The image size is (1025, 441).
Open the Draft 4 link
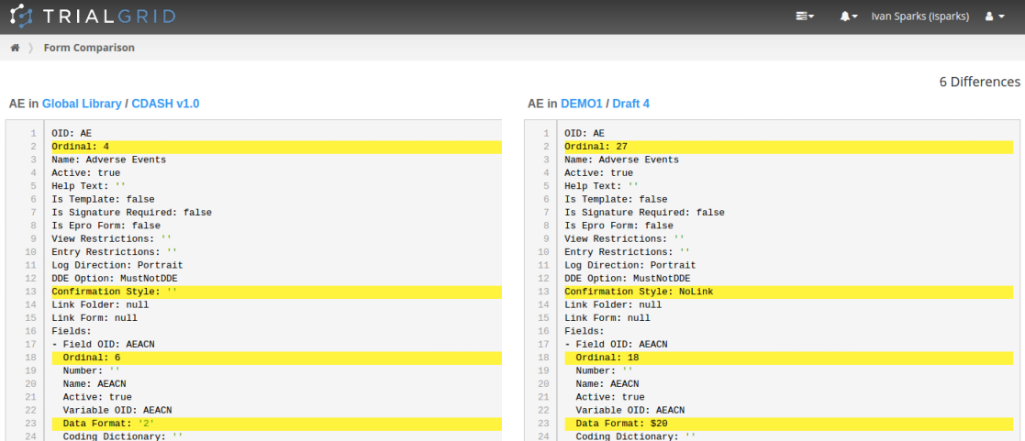[x=630, y=104]
